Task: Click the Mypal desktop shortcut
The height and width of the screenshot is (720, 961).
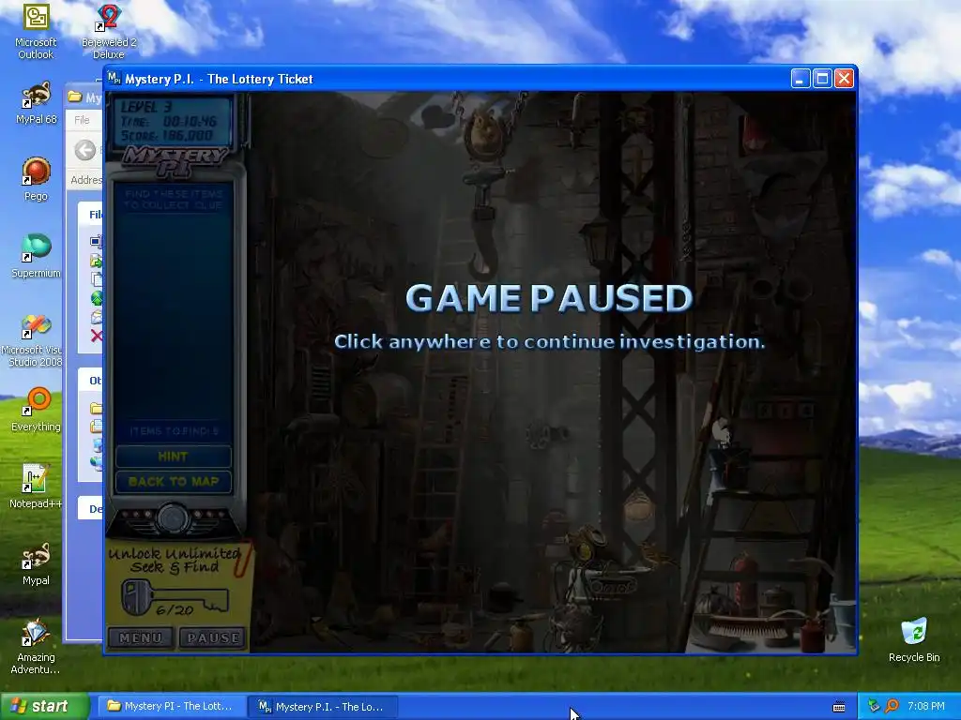Action: (x=36, y=563)
